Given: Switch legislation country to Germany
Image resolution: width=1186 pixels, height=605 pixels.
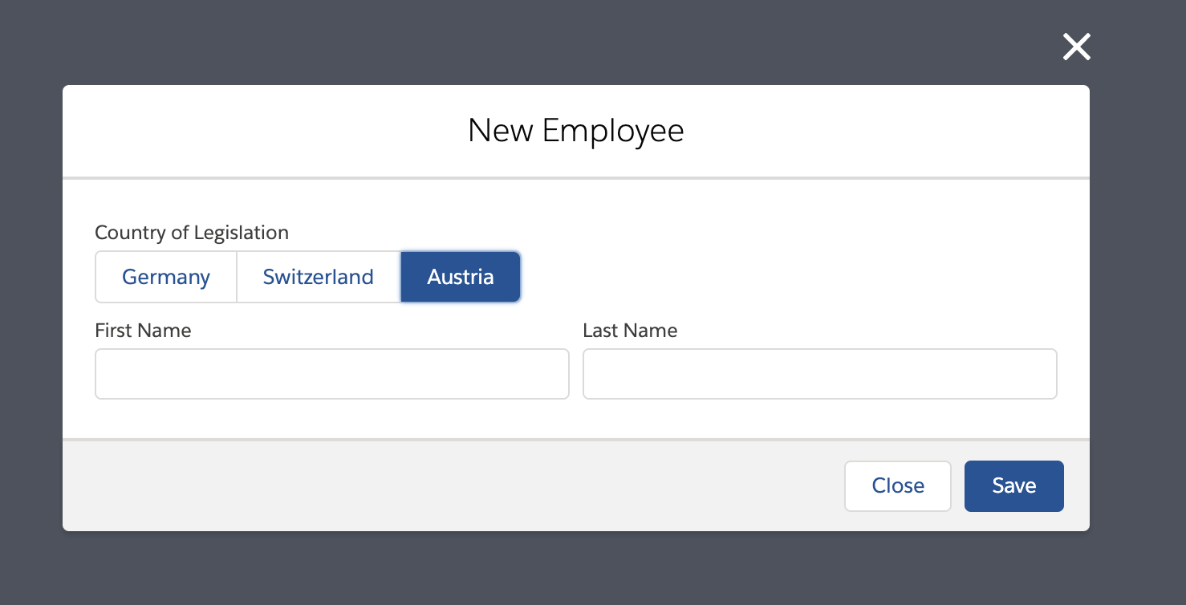Looking at the screenshot, I should click(x=166, y=277).
